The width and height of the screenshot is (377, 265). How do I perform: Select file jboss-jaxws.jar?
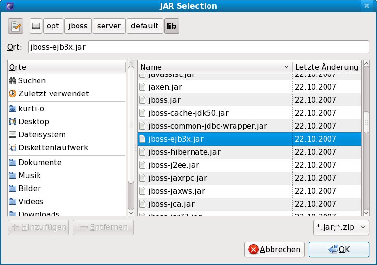[249, 191]
